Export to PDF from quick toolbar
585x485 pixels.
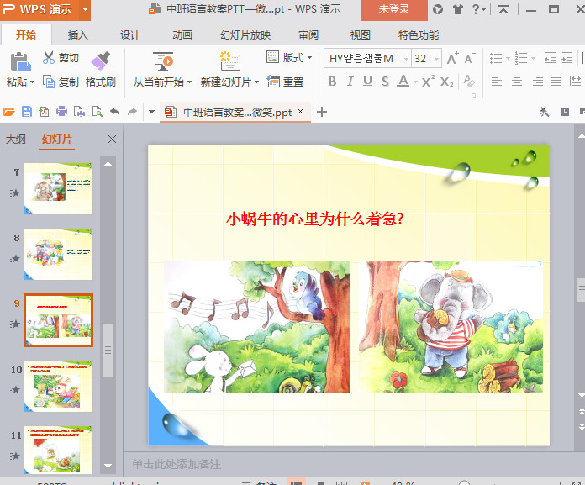pyautogui.click(x=44, y=112)
